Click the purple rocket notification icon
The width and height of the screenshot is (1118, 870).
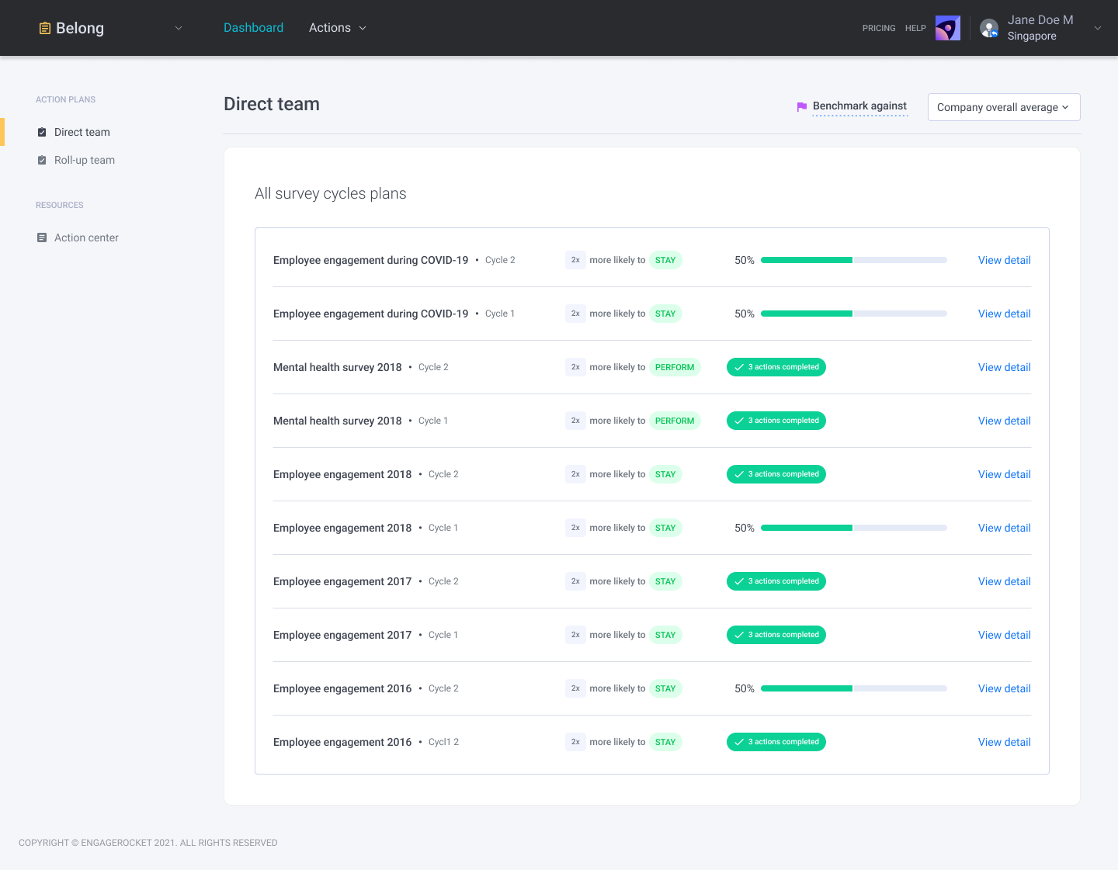pyautogui.click(x=948, y=28)
